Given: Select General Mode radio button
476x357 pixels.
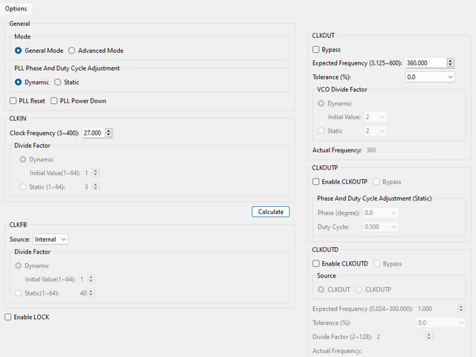Looking at the screenshot, I should [19, 51].
